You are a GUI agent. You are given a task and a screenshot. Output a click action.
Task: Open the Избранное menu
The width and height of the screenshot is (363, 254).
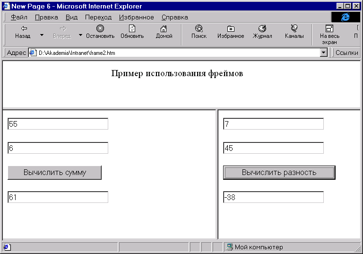tap(136, 18)
